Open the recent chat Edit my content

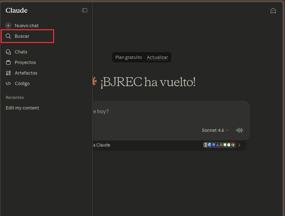(x=22, y=108)
